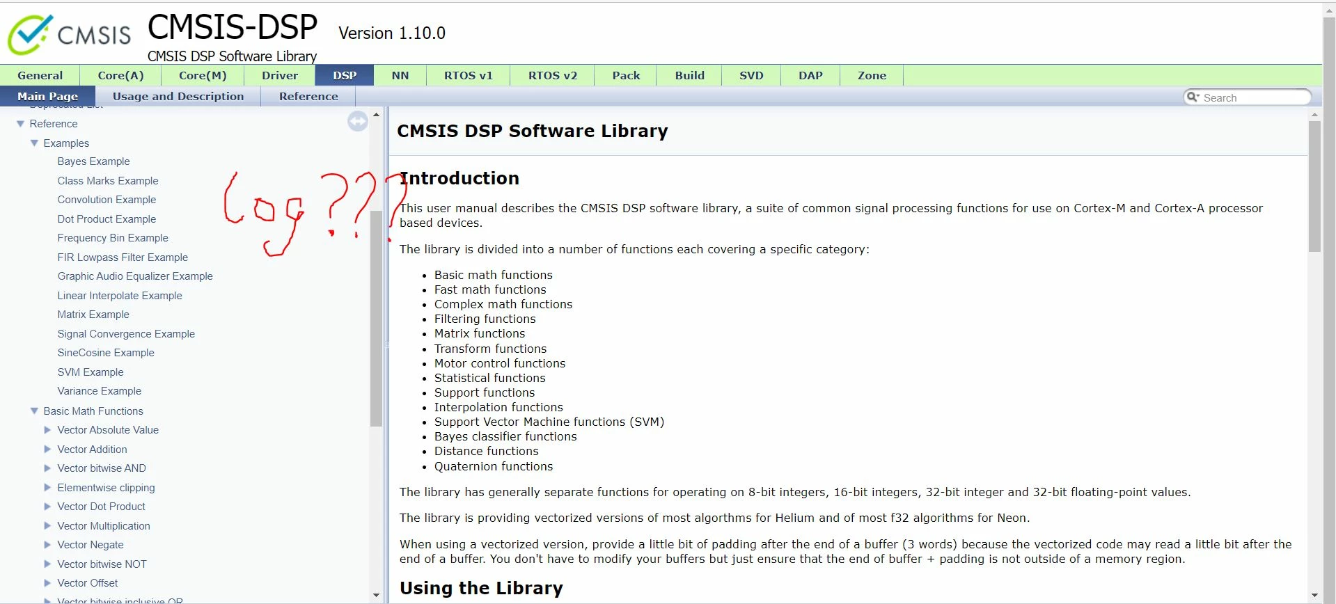The width and height of the screenshot is (1336, 604).
Task: Open the Frequency Bin Example link
Action: click(x=113, y=238)
